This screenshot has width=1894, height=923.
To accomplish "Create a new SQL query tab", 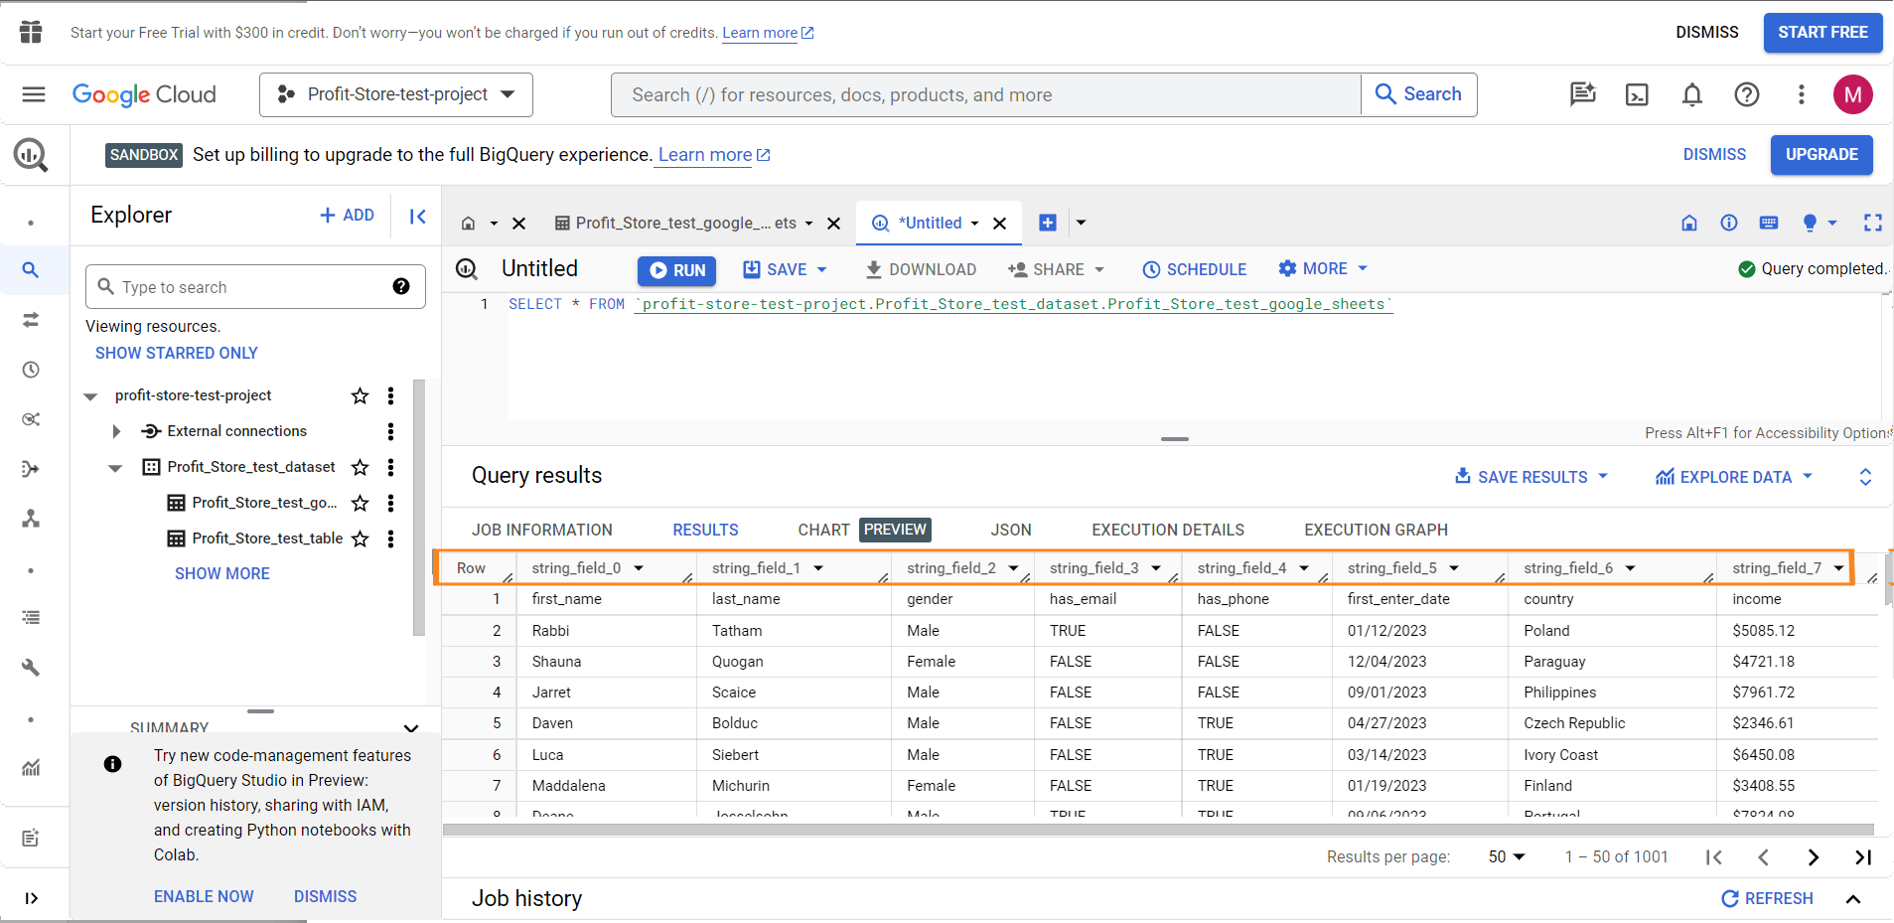I will 1048,223.
